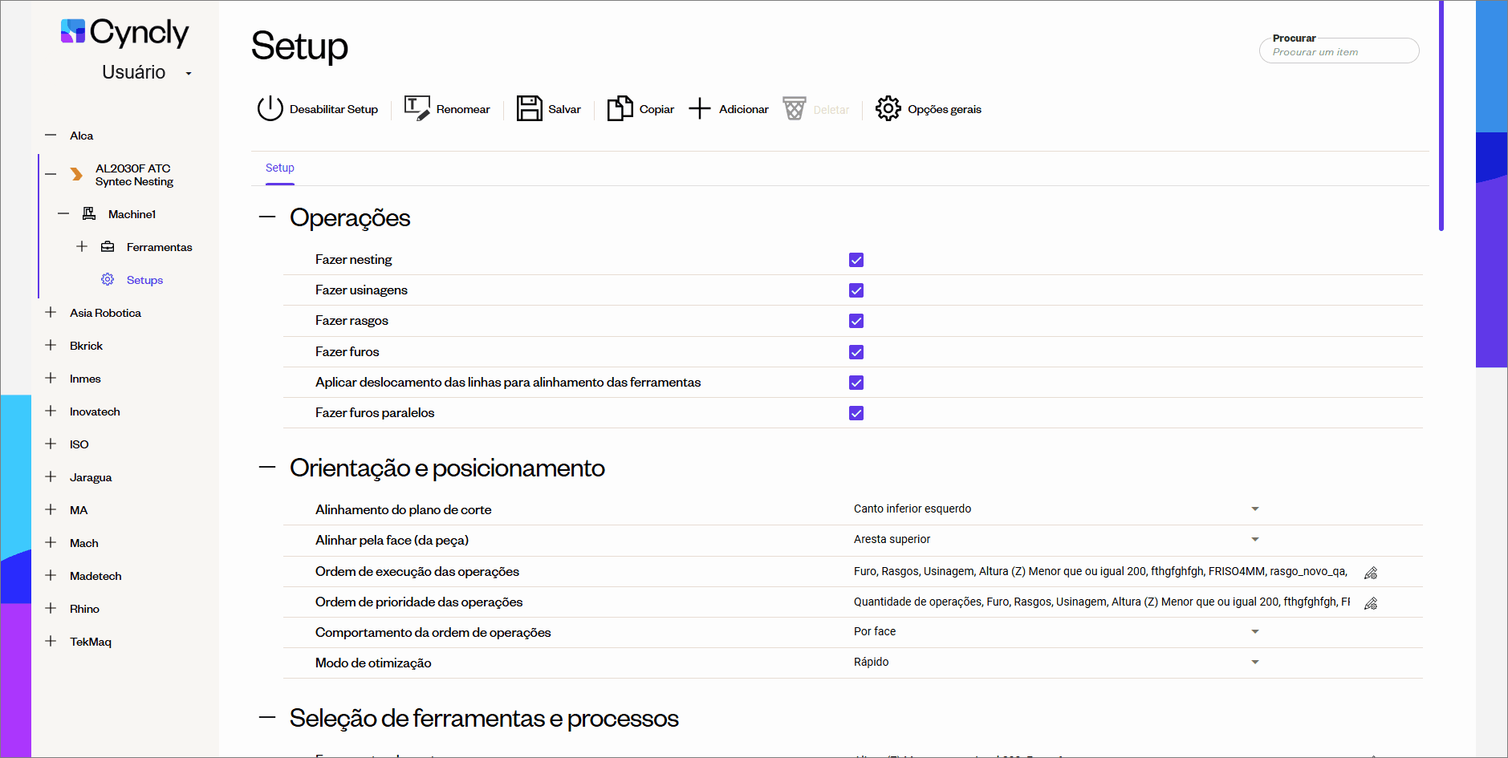Click the Copiar copy icon
Image resolution: width=1508 pixels, height=758 pixels.
(x=619, y=107)
